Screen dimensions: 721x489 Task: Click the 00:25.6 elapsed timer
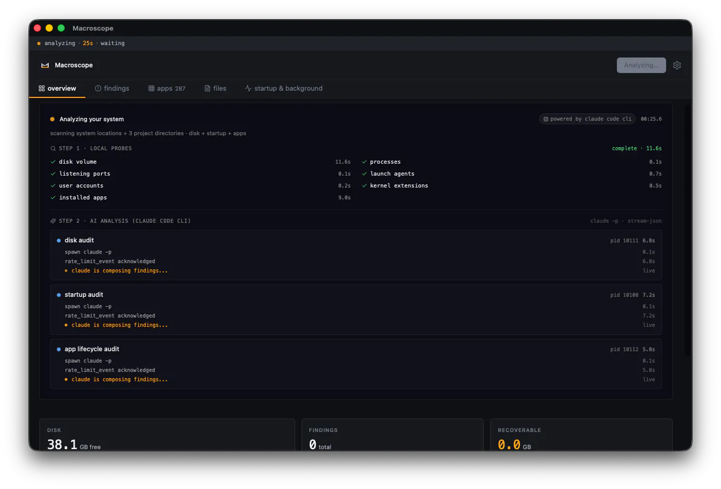[651, 119]
